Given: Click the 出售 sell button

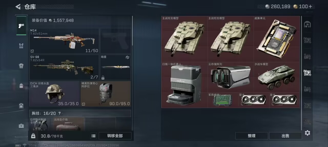Looking at the screenshot, I should point(285,136).
